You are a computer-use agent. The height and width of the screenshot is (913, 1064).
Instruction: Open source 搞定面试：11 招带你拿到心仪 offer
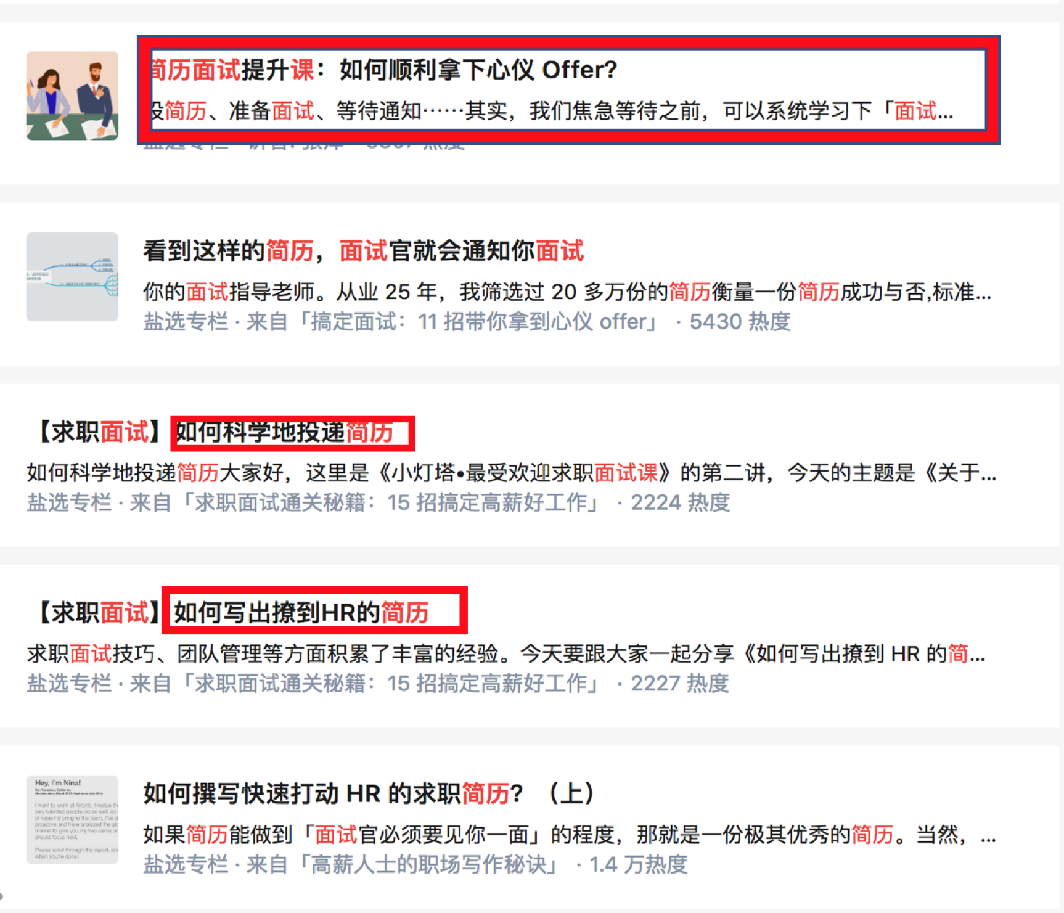477,322
